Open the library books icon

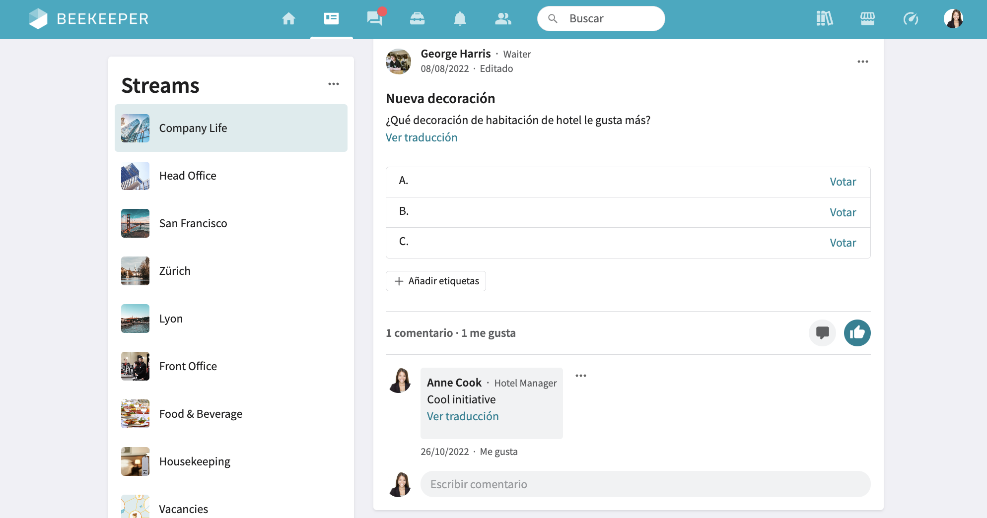coord(824,19)
